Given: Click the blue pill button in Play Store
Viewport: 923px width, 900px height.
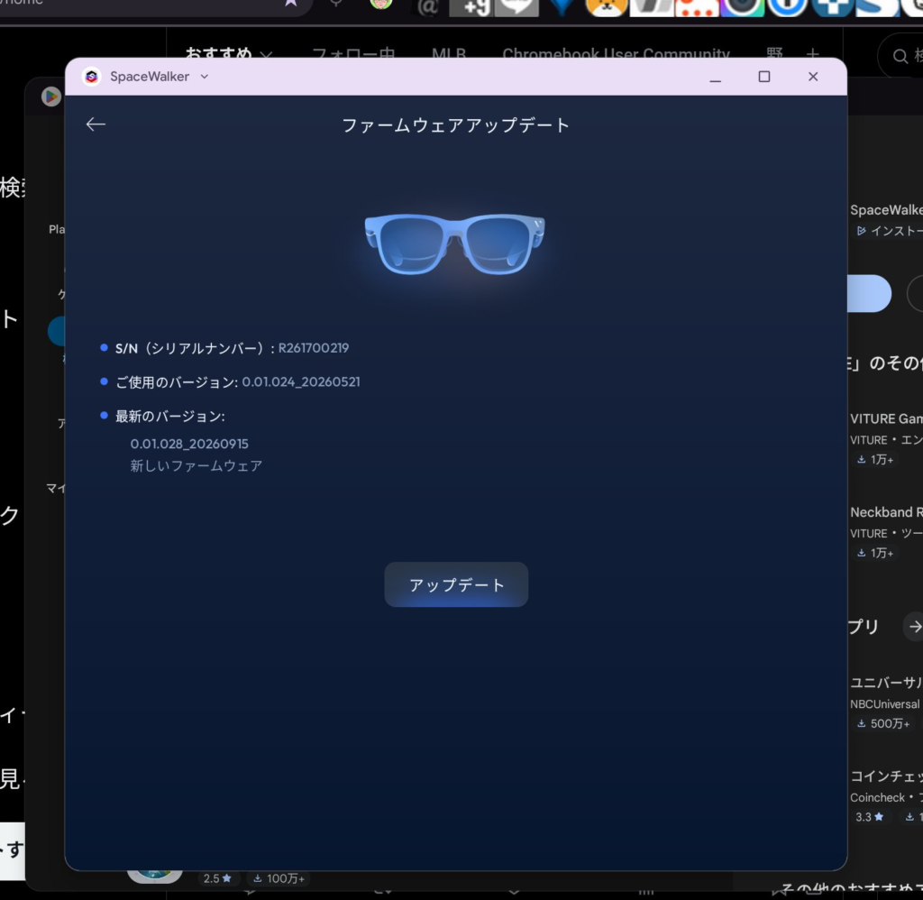Looking at the screenshot, I should (870, 293).
